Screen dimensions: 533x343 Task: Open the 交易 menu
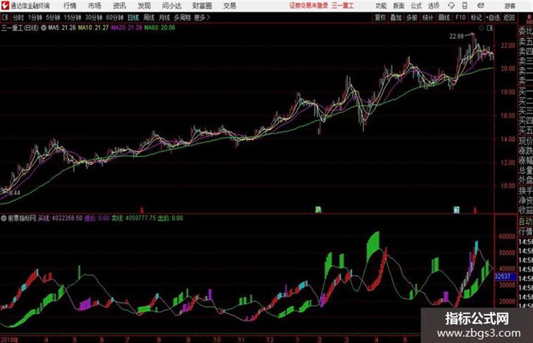(x=230, y=6)
